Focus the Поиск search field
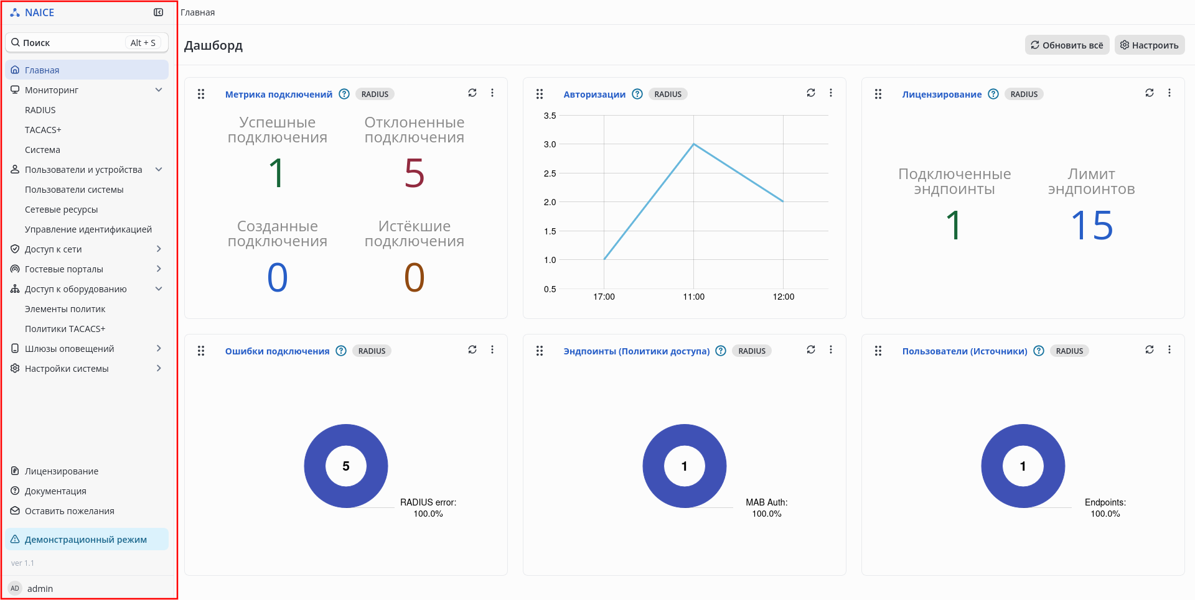This screenshot has width=1195, height=600. click(87, 42)
